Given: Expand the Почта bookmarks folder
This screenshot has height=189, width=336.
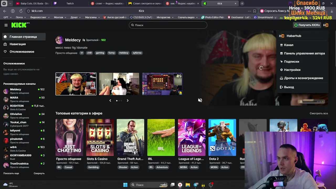Looking at the screenshot, I should click(x=20, y=17).
